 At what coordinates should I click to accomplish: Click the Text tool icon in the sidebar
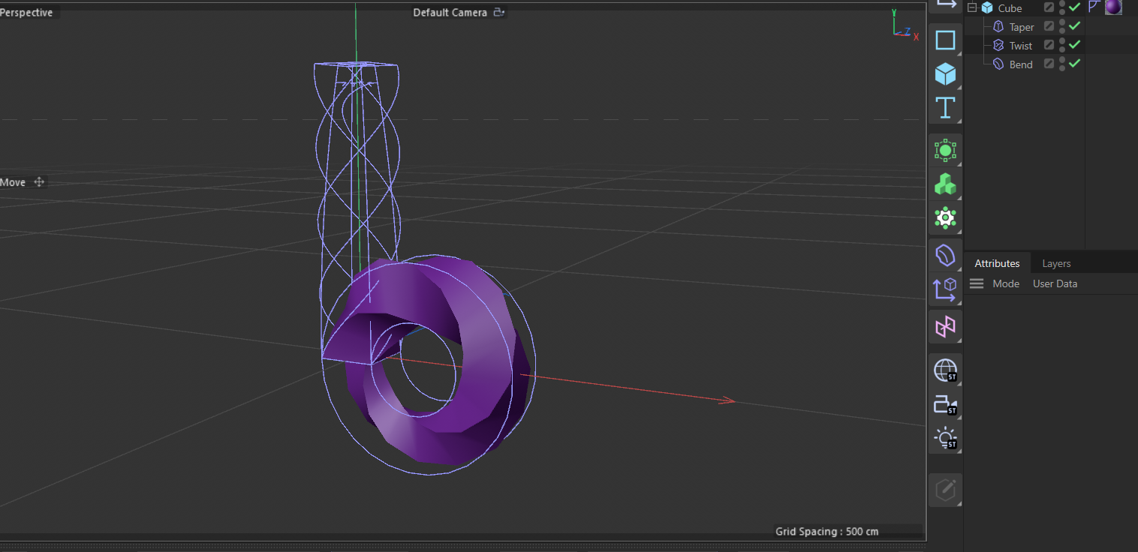click(x=945, y=107)
